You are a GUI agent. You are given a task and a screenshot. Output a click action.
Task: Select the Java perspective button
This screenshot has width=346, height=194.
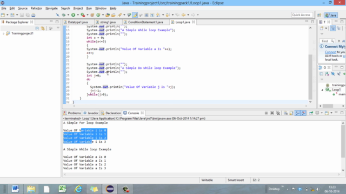(x=331, y=15)
